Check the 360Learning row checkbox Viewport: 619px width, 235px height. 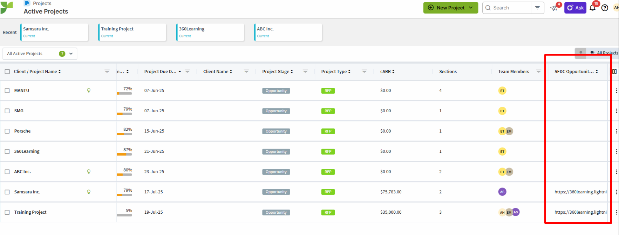(7, 151)
